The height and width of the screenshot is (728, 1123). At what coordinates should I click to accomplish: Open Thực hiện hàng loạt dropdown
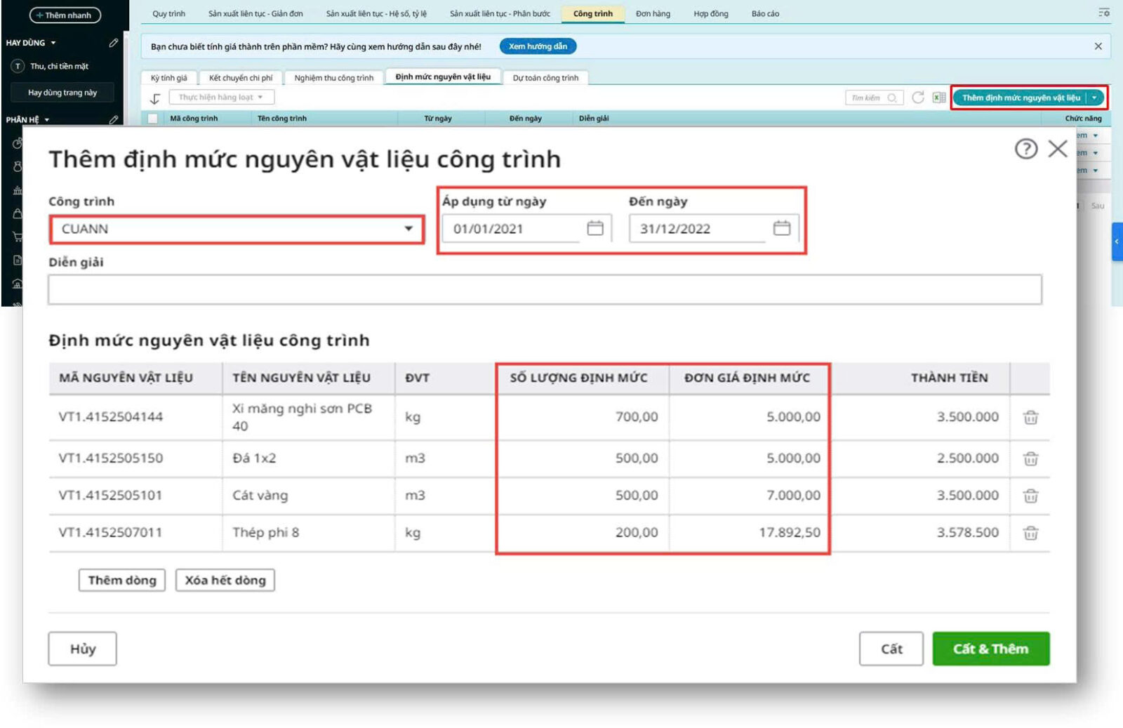[221, 98]
